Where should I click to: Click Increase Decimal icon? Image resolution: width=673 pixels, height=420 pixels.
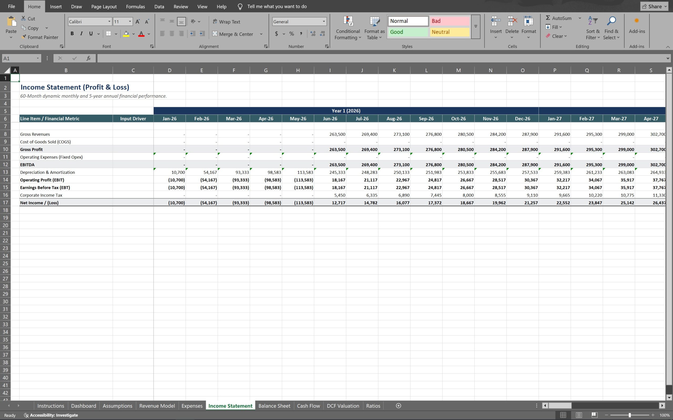click(x=313, y=34)
